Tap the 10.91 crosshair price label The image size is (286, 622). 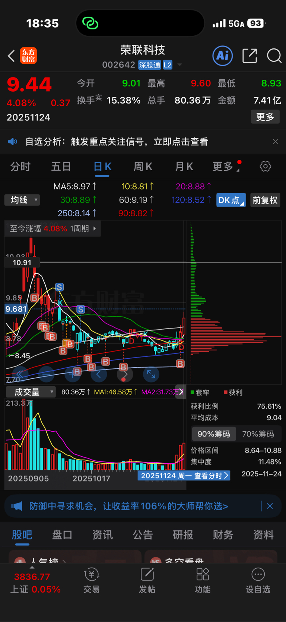point(22,263)
